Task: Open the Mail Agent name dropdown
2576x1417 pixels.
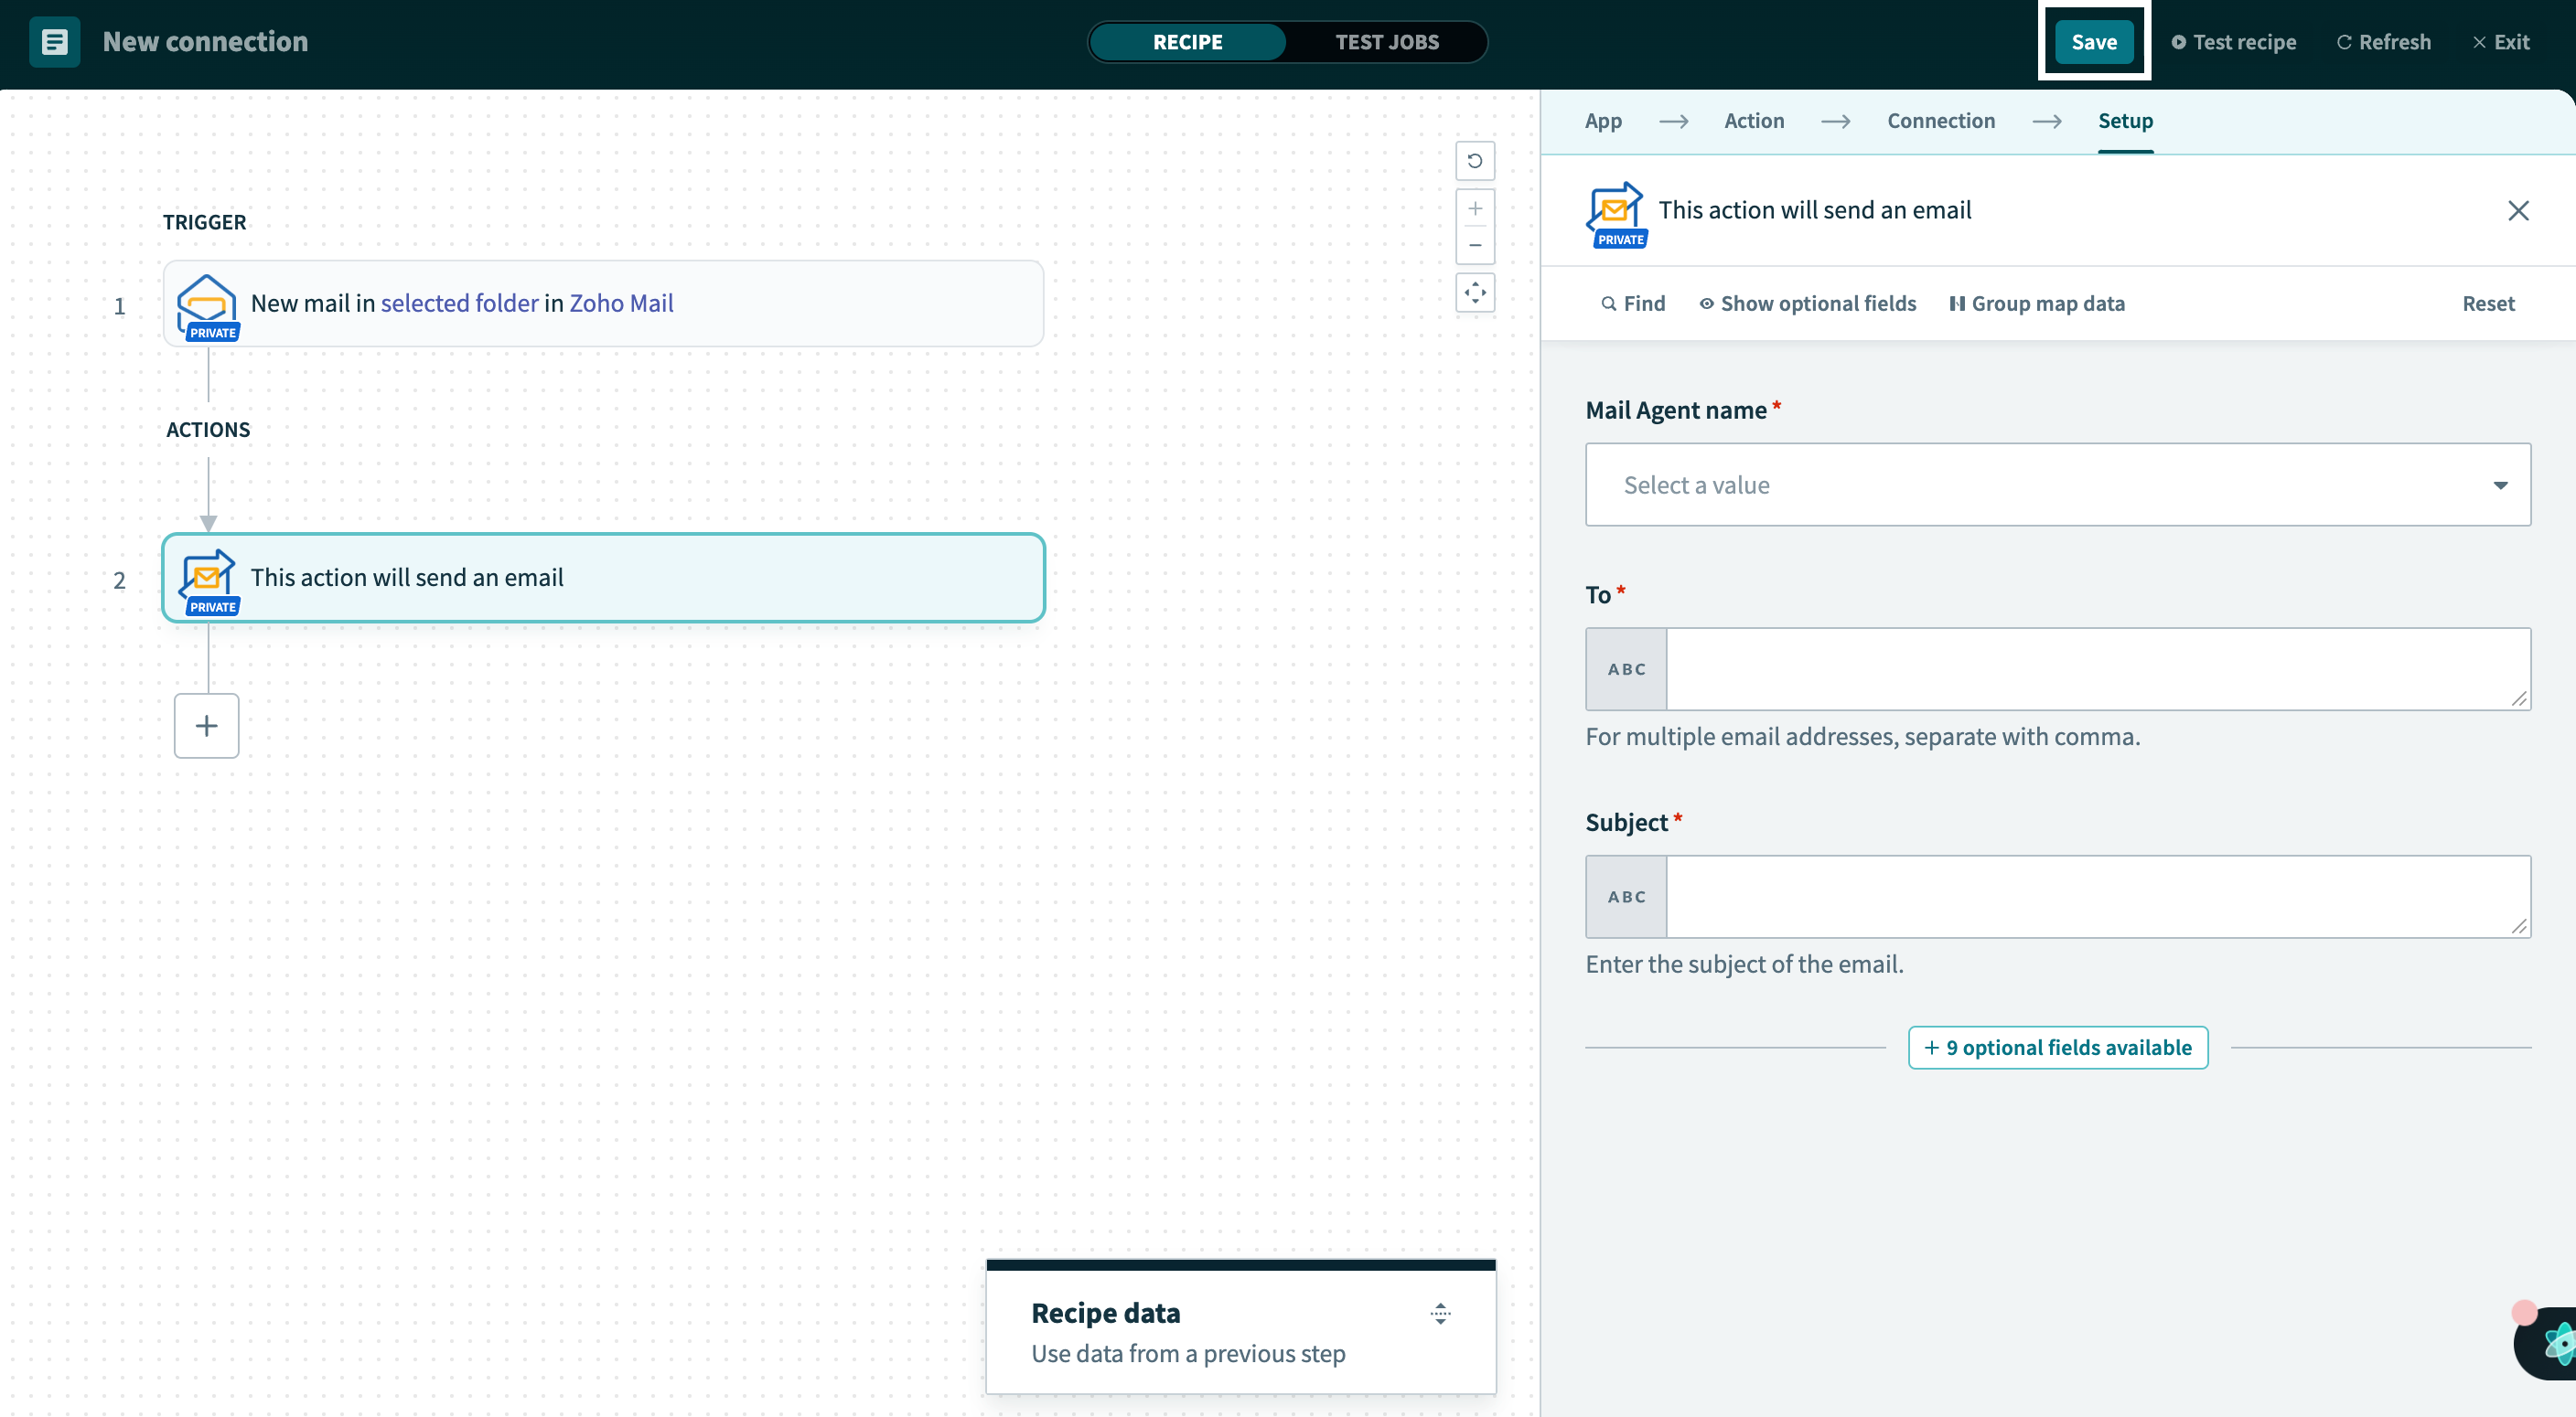Action: pos(2057,485)
